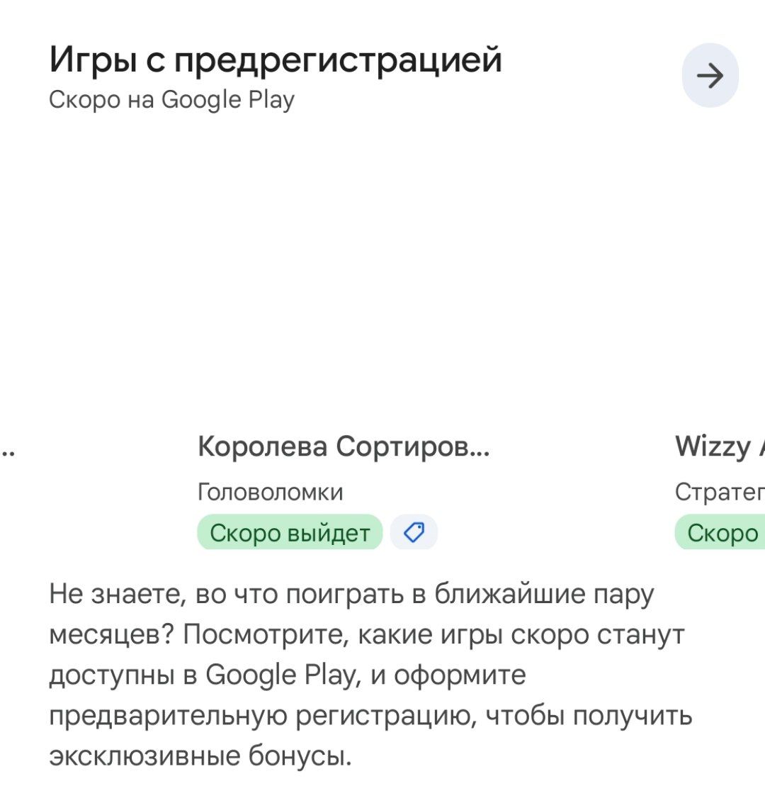Tap the price tag icon beside Скоро выйдет
Image resolution: width=765 pixels, height=803 pixels.
coord(414,532)
